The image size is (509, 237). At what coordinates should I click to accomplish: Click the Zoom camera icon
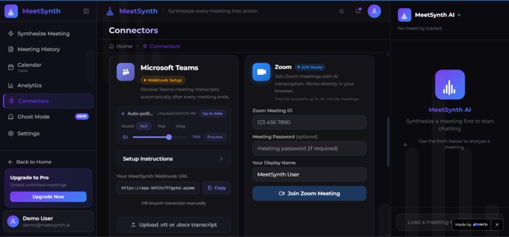click(x=261, y=72)
